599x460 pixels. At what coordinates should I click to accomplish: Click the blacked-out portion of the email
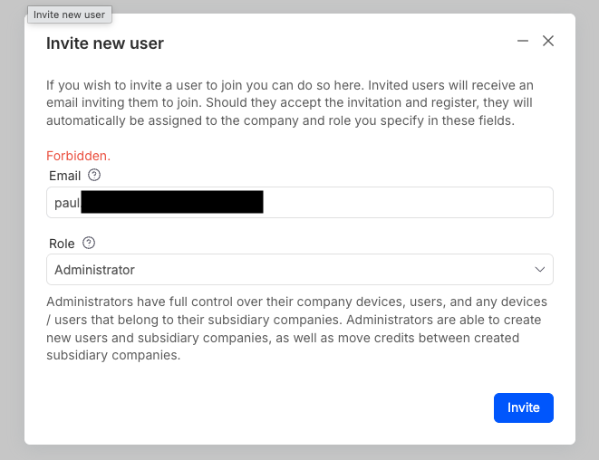click(172, 202)
